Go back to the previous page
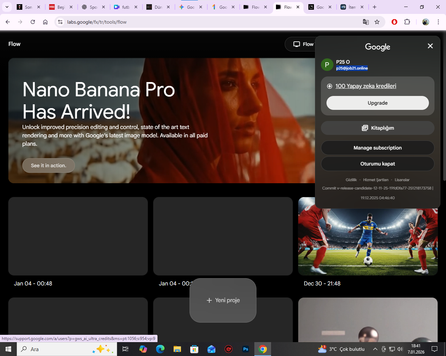The image size is (446, 356). tap(8, 22)
